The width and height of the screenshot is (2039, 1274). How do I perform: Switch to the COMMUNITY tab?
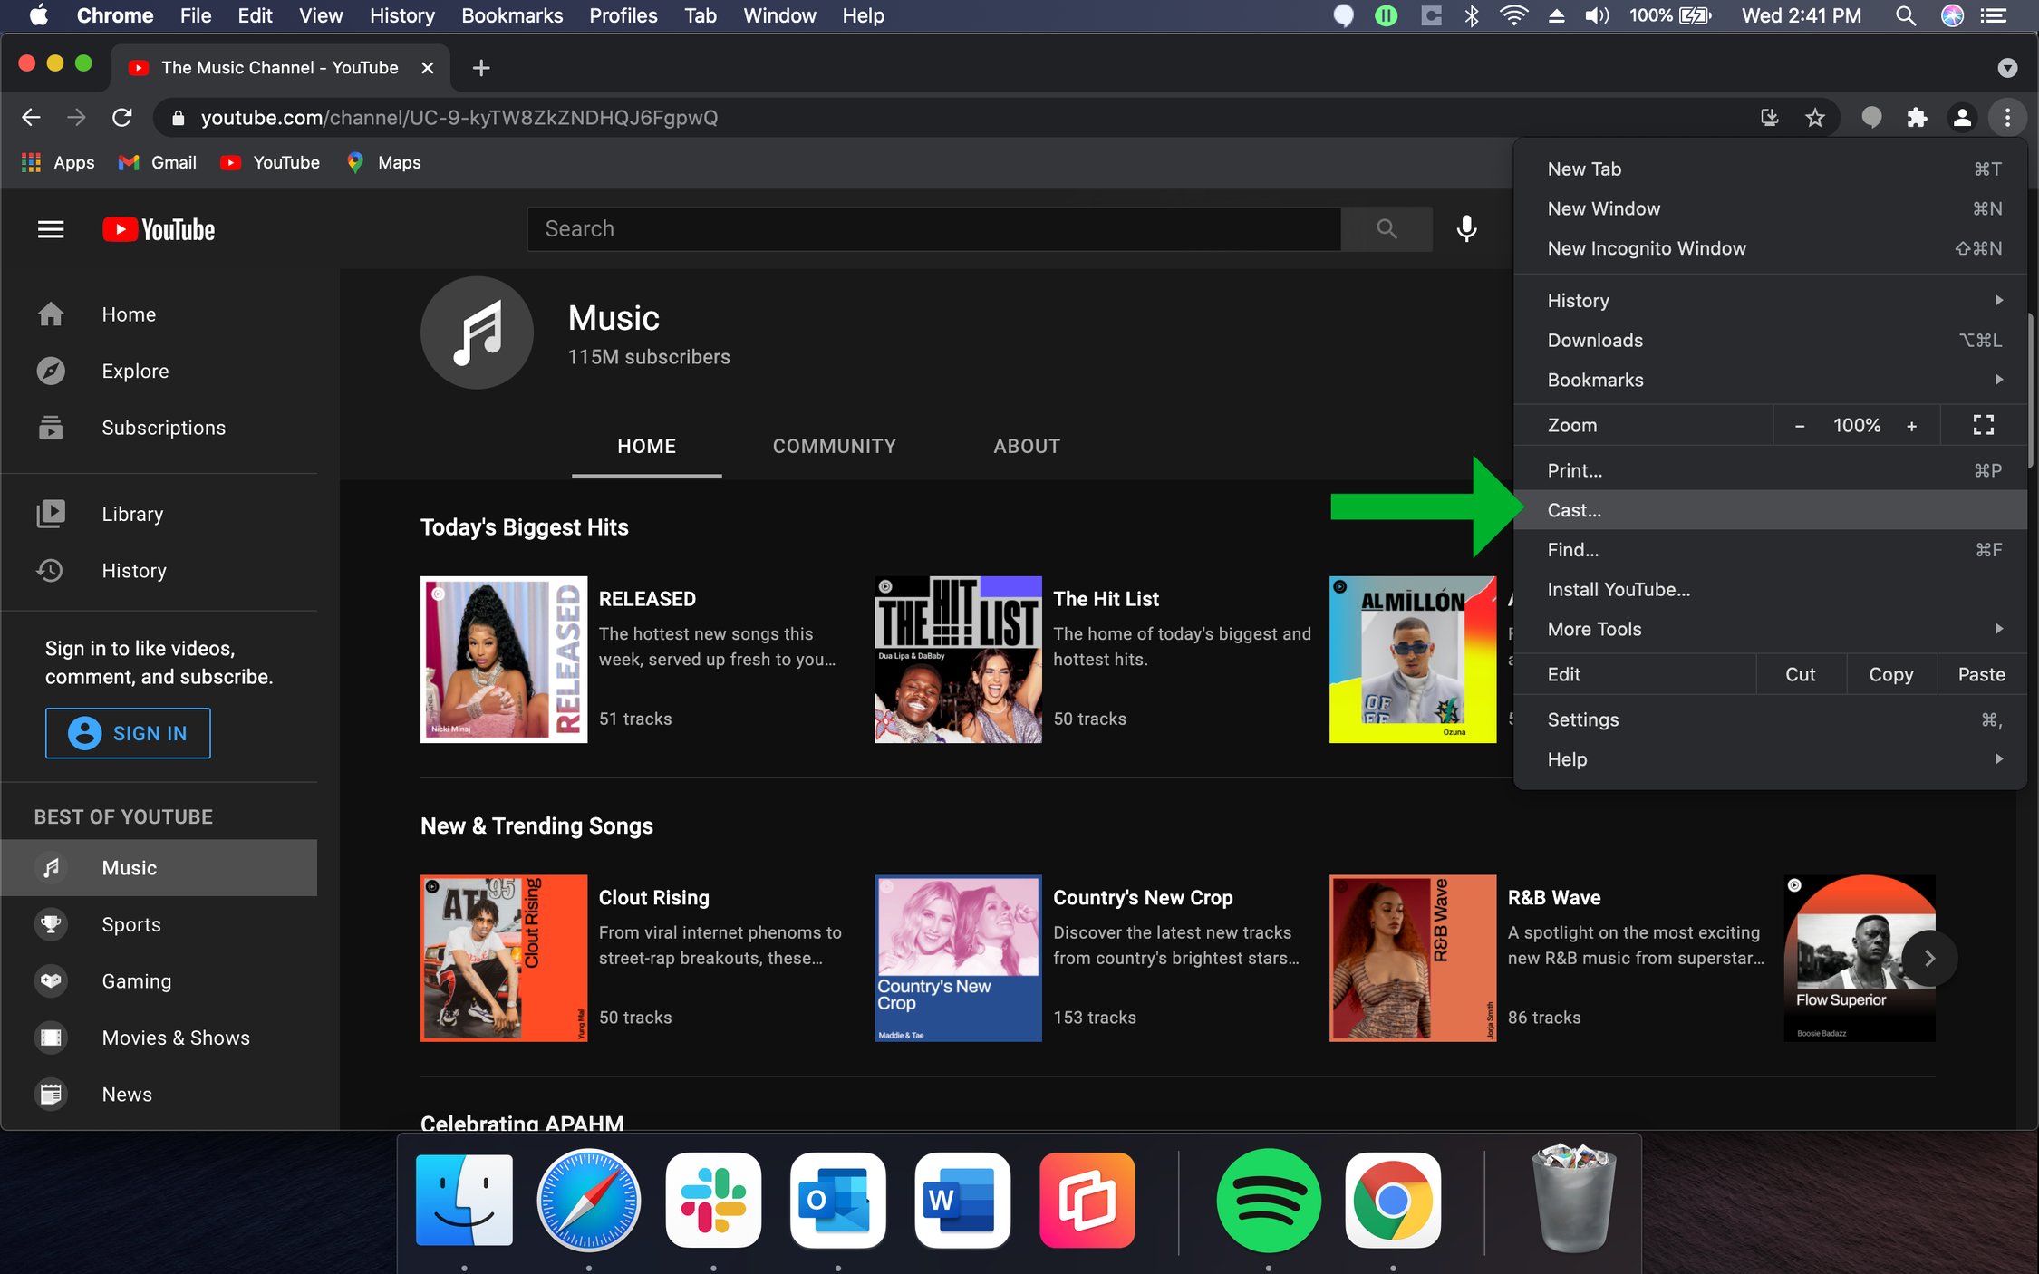[x=834, y=446]
